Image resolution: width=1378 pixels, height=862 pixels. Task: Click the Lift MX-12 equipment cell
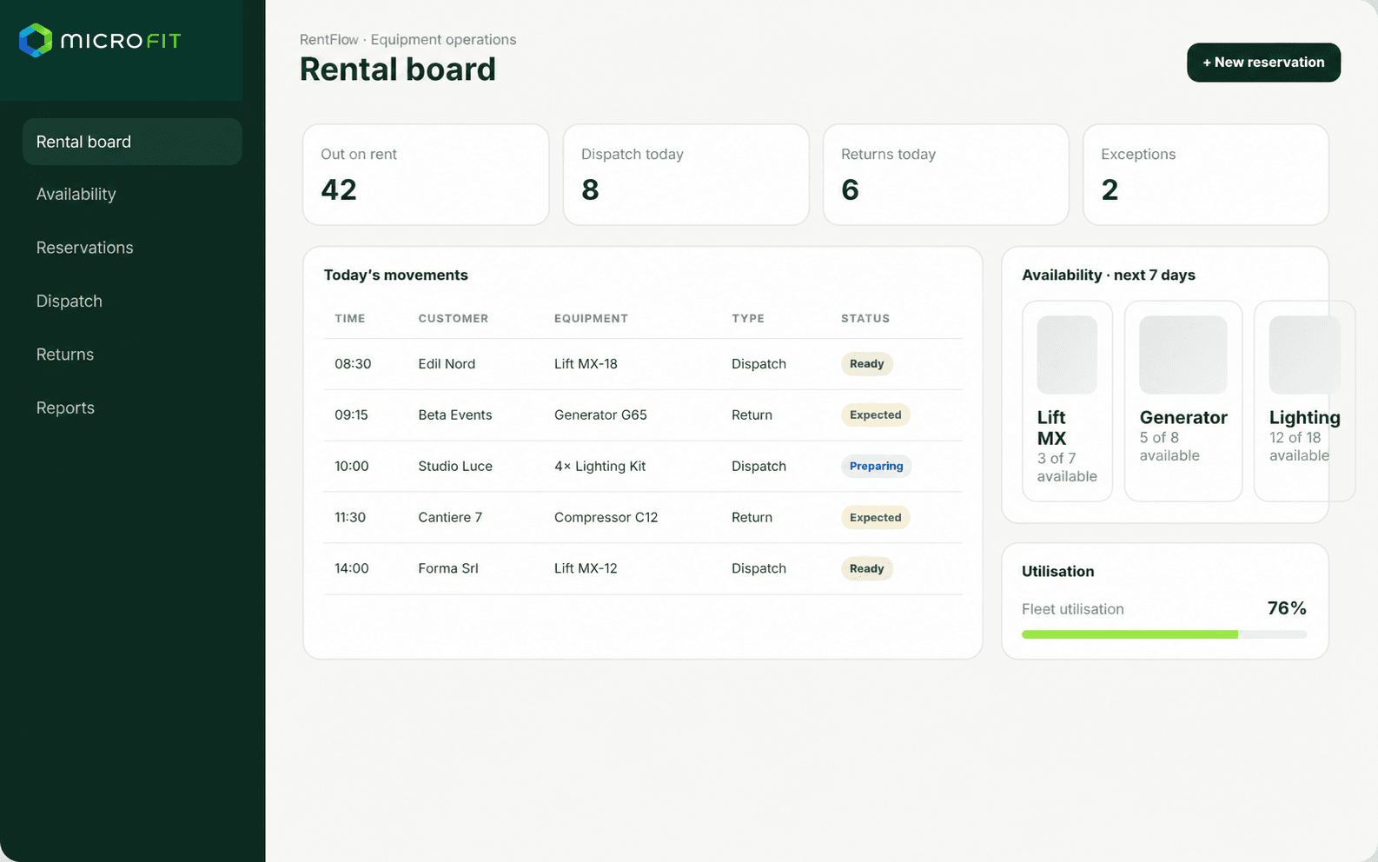[x=586, y=569]
